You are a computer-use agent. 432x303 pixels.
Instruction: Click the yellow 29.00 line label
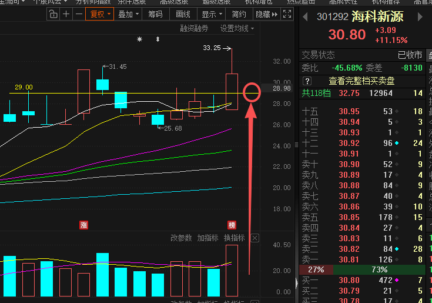[24, 87]
